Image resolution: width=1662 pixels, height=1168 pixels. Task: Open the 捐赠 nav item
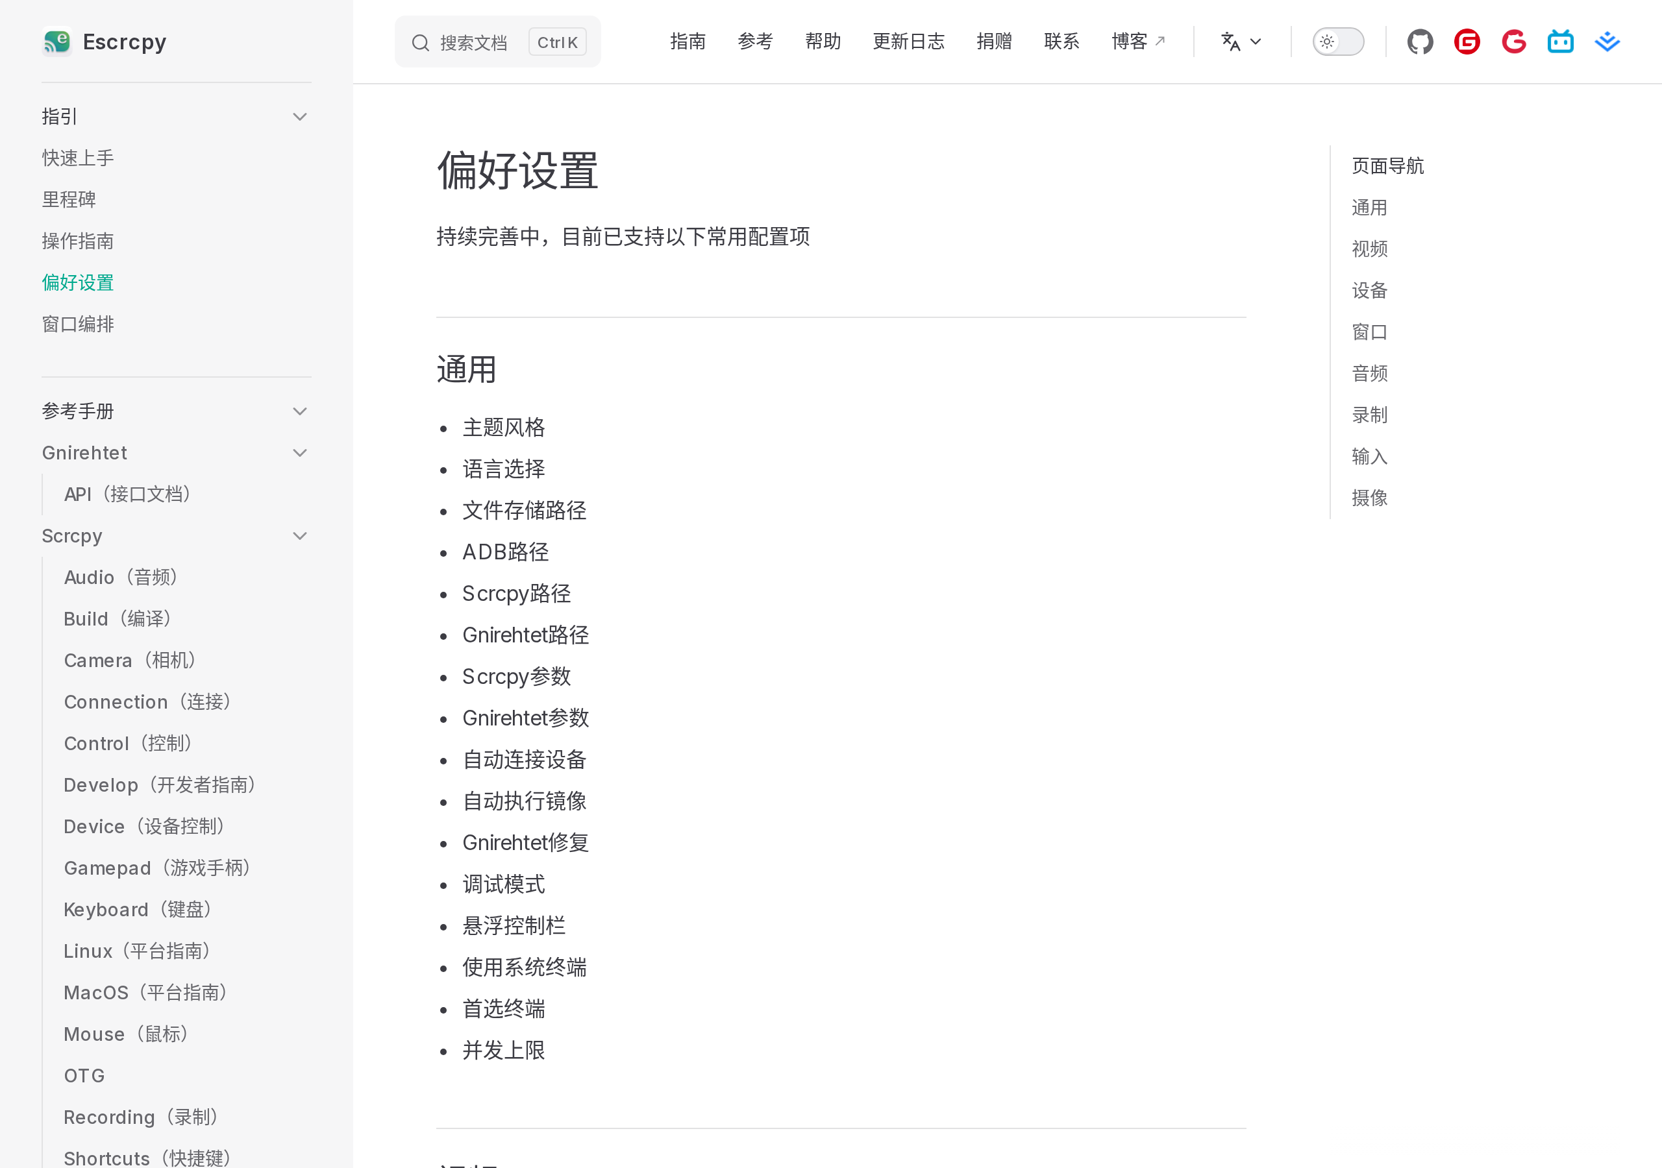994,42
